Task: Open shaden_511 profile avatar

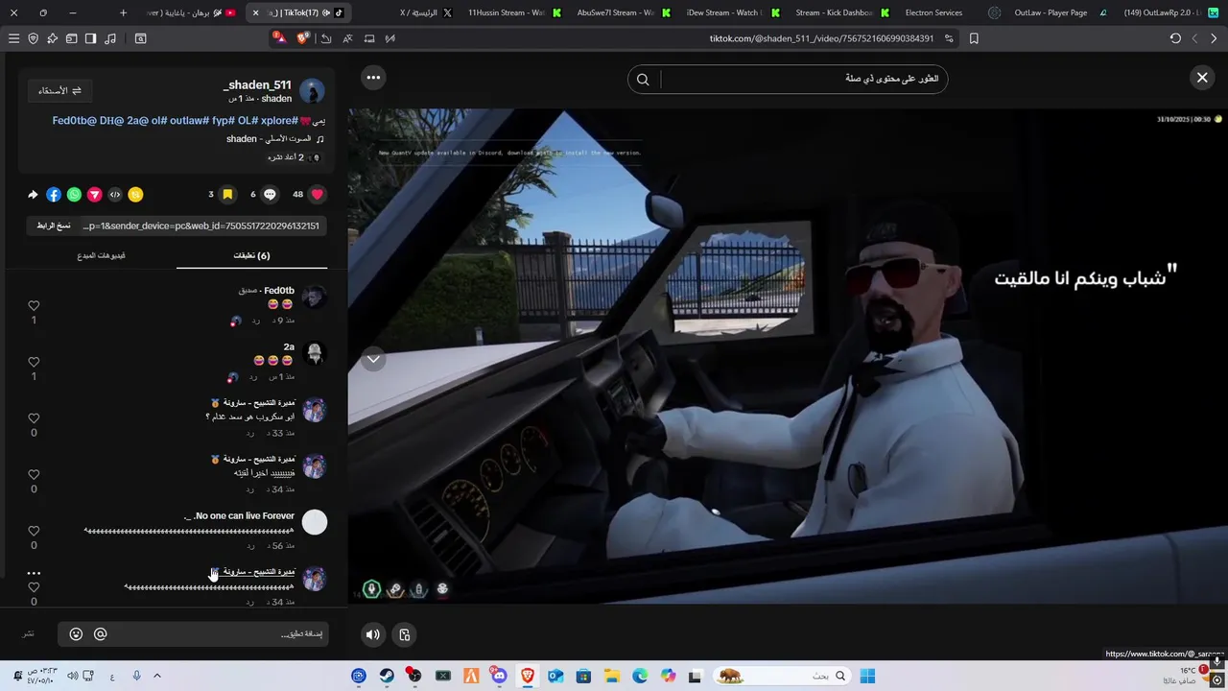Action: click(312, 91)
